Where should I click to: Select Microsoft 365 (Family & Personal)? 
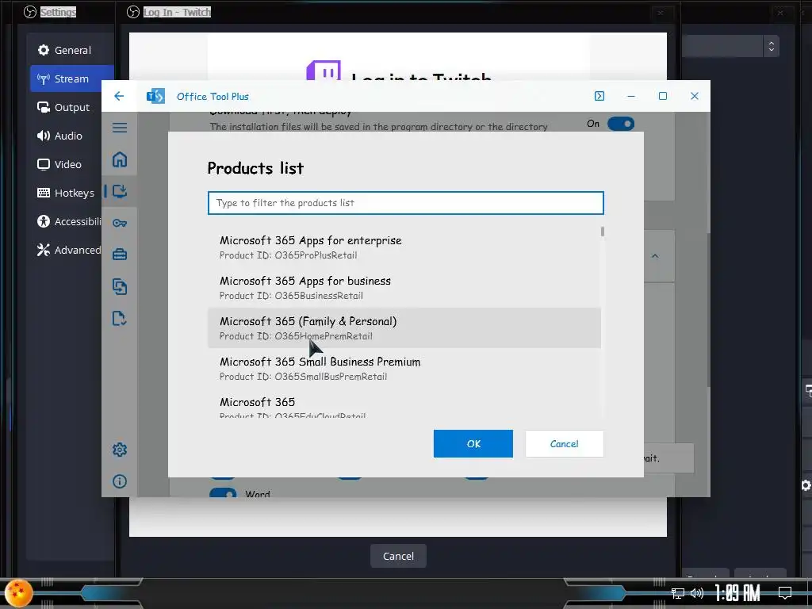point(404,327)
